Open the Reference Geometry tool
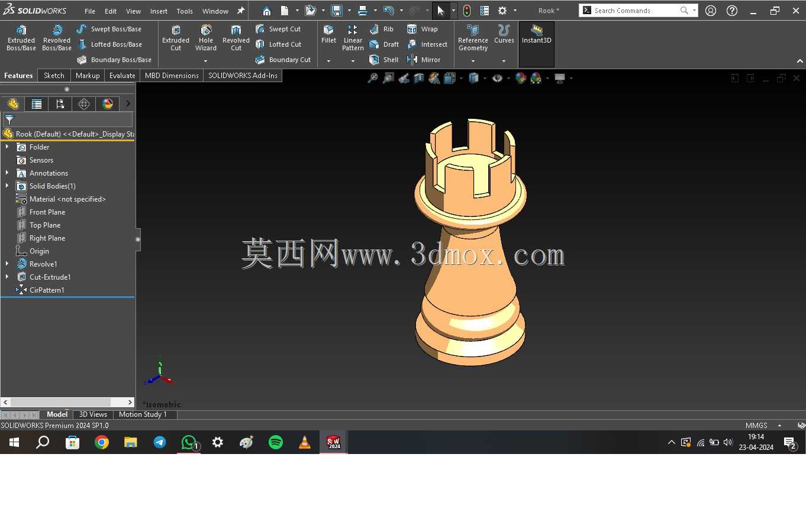 click(473, 38)
